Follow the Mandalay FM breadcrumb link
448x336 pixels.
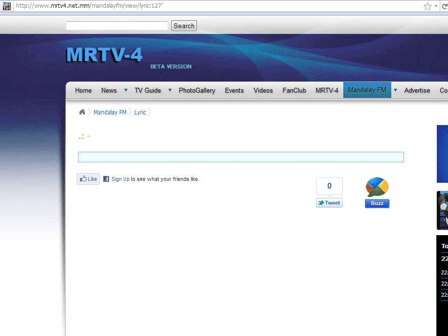(x=110, y=112)
